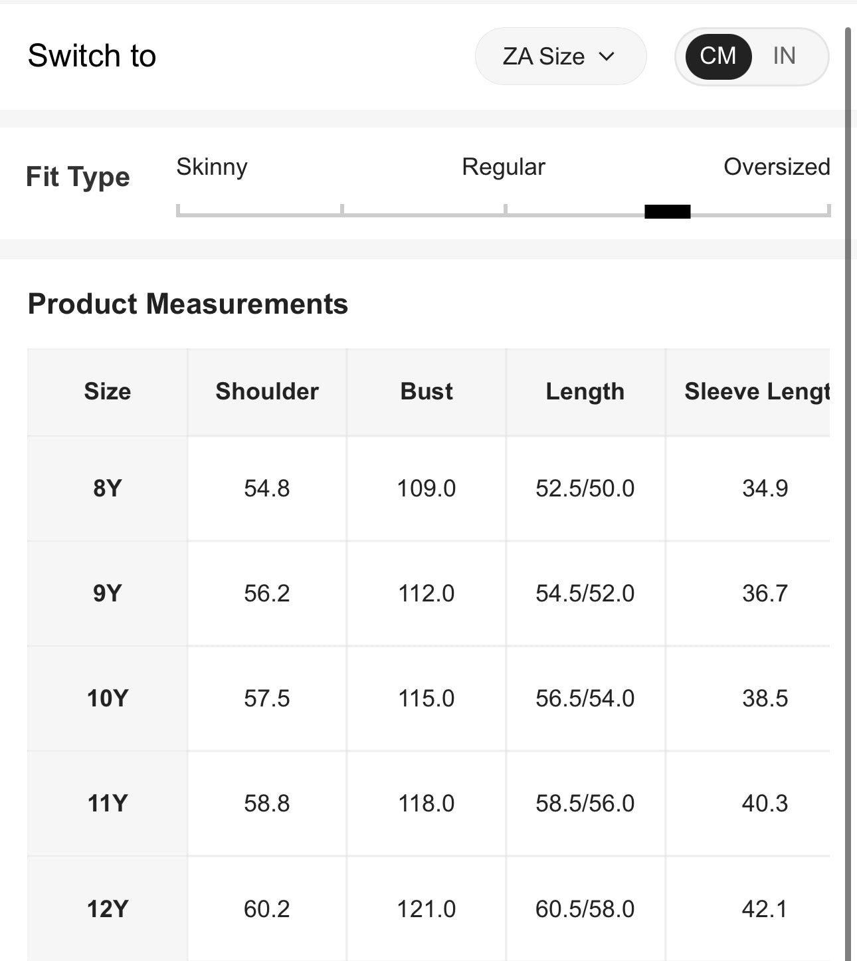Image resolution: width=857 pixels, height=961 pixels.
Task: Select the 12Y size row
Action: tap(107, 908)
